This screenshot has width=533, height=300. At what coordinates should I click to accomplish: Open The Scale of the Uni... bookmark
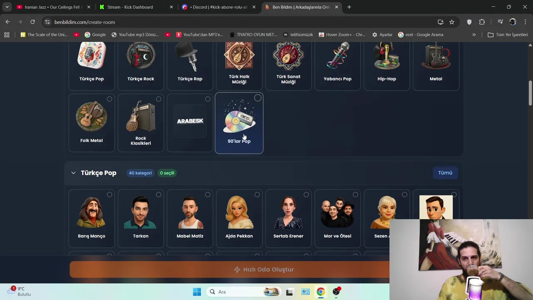[x=44, y=35]
